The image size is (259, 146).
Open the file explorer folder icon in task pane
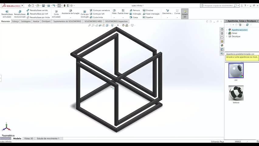pyautogui.click(x=222, y=37)
